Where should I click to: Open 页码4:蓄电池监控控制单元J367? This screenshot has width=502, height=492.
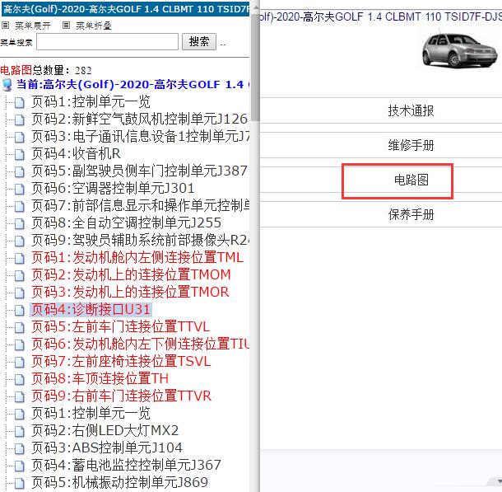pyautogui.click(x=126, y=466)
